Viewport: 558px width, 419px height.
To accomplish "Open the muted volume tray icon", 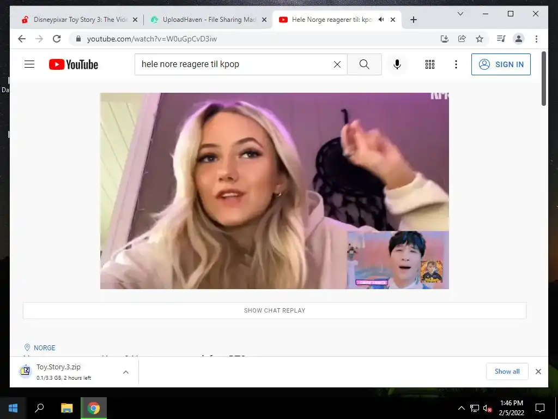I will click(x=488, y=408).
